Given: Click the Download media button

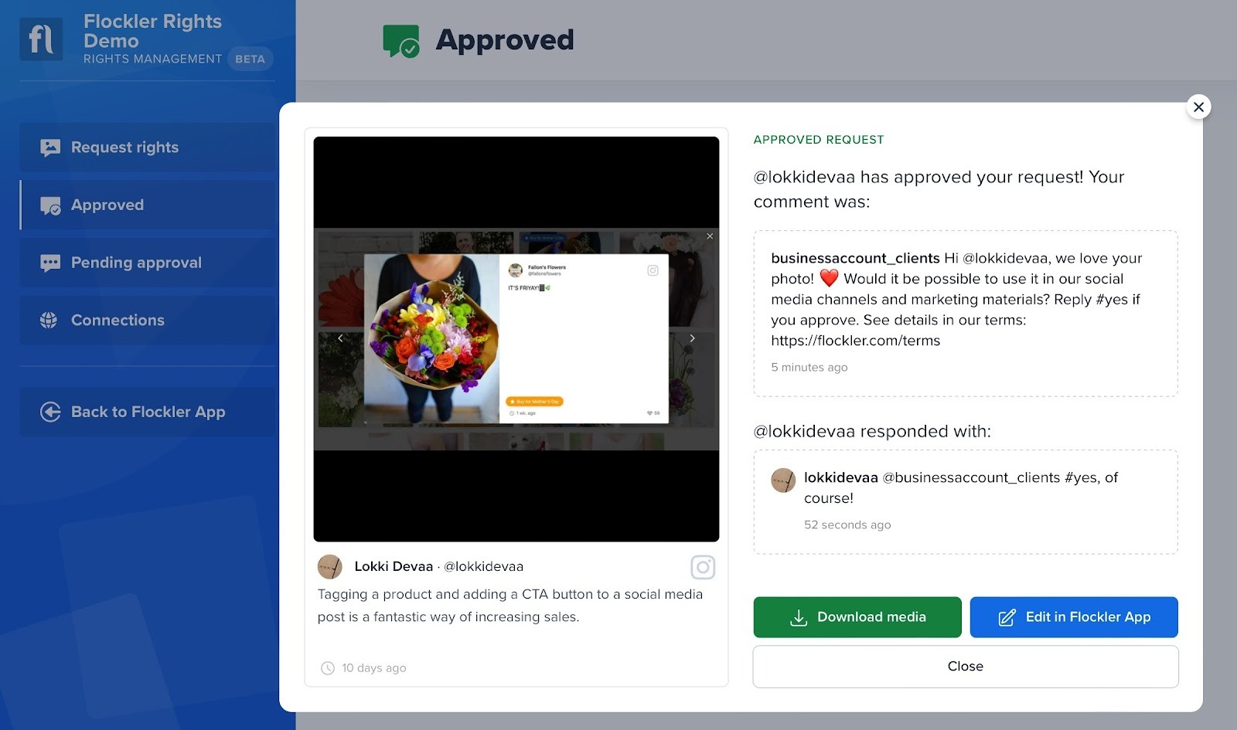Looking at the screenshot, I should pyautogui.click(x=857, y=617).
